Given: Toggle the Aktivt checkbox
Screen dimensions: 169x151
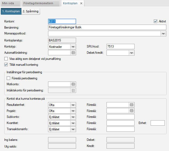Looking at the screenshot, I should 156,21.
